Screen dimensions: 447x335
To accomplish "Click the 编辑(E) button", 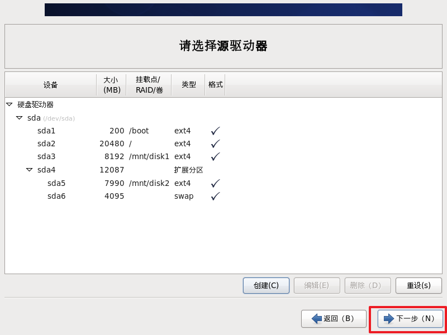I will click(x=317, y=285).
